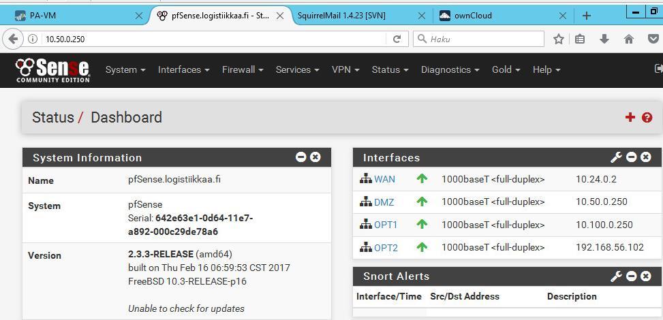
Task: Open downloads arrow icon in toolbar
Action: [x=604, y=39]
